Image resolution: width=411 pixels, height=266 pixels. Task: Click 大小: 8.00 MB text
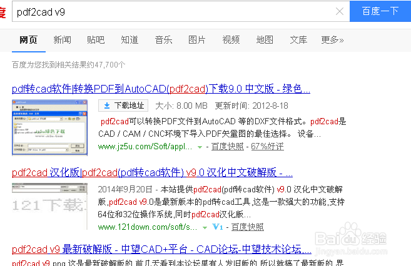tap(181, 106)
